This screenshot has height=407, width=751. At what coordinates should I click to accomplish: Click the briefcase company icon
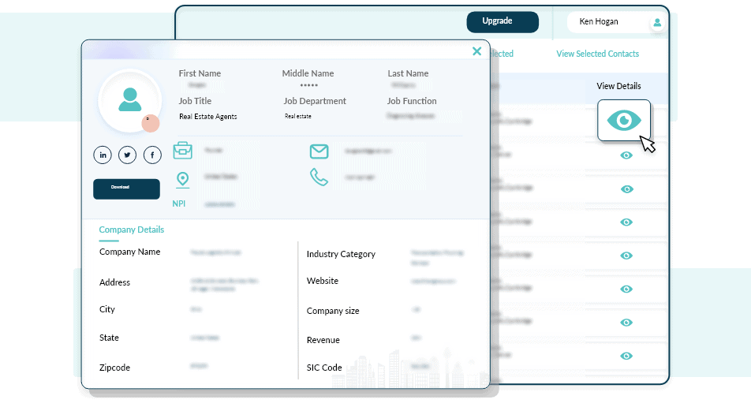pyautogui.click(x=182, y=151)
